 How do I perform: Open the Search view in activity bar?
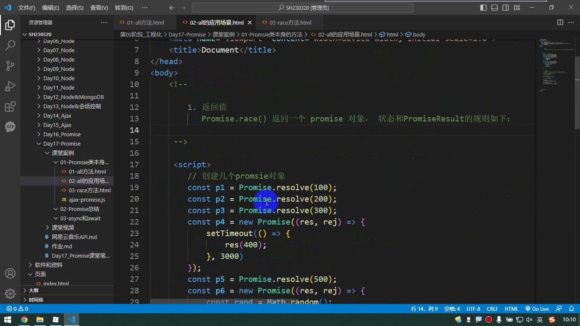point(10,45)
